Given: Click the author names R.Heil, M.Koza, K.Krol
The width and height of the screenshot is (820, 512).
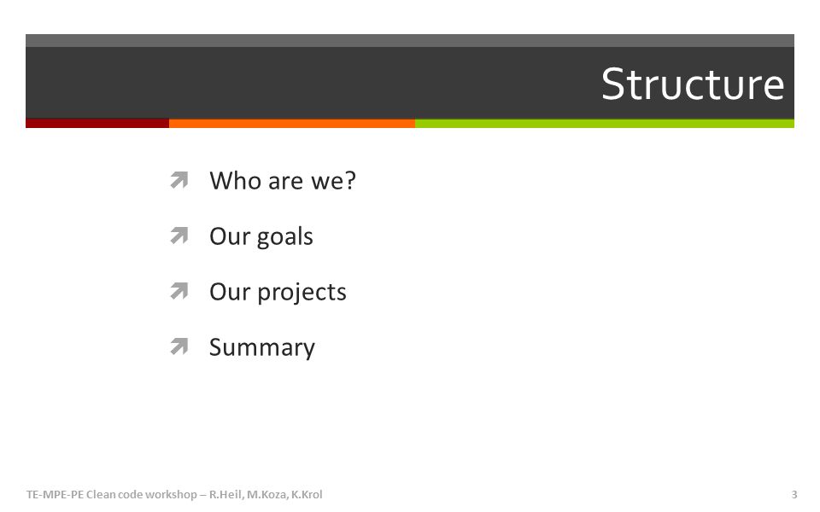Looking at the screenshot, I should 266,494.
